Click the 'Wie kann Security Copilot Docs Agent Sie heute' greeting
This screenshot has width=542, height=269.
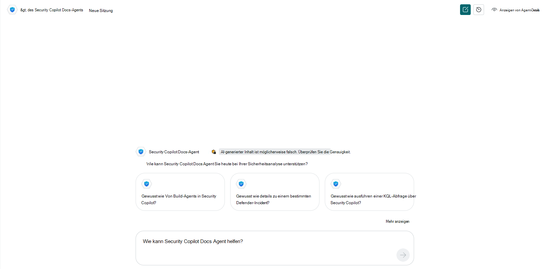coord(227,164)
